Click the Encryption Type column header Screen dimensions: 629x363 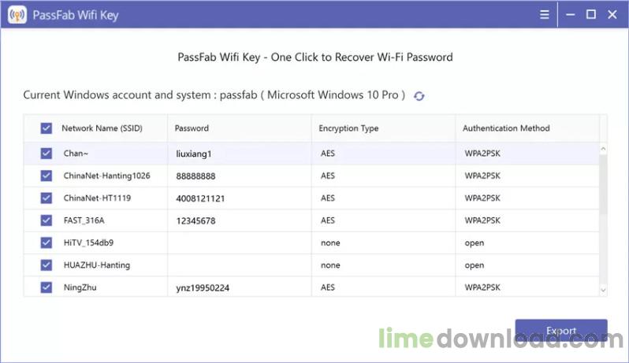point(348,128)
